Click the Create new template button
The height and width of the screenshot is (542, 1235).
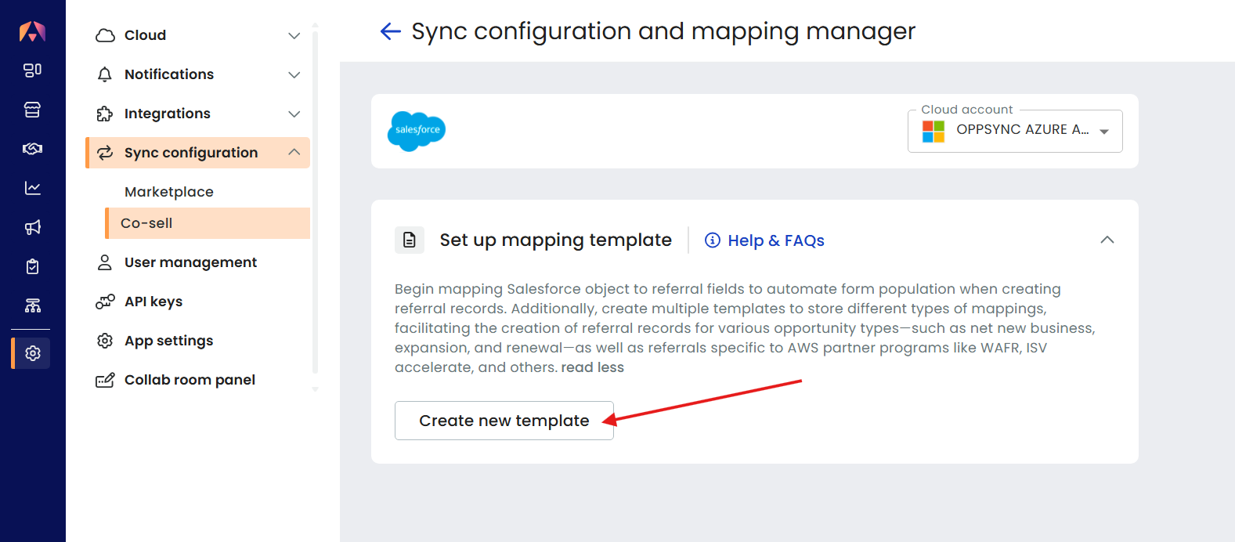(x=504, y=421)
